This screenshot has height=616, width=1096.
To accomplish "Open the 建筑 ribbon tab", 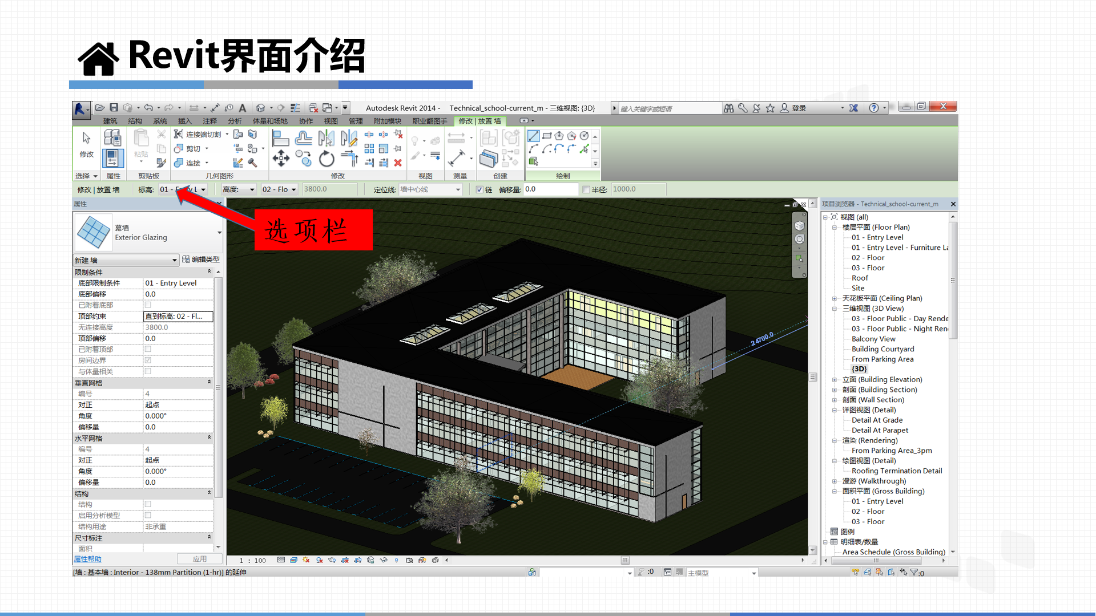I will 110,121.
